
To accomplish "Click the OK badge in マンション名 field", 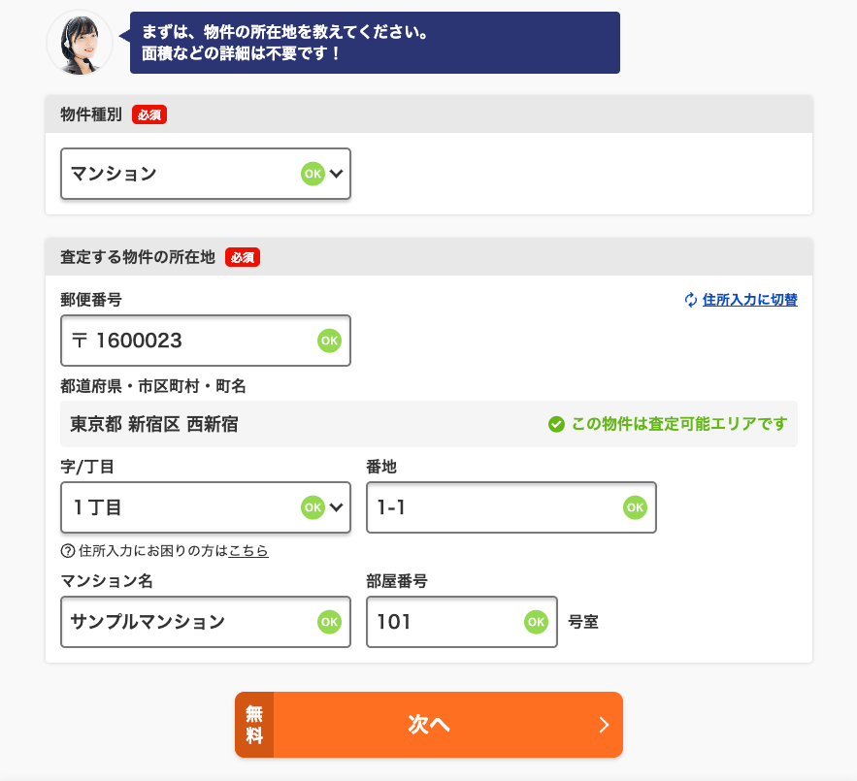I will coord(329,622).
